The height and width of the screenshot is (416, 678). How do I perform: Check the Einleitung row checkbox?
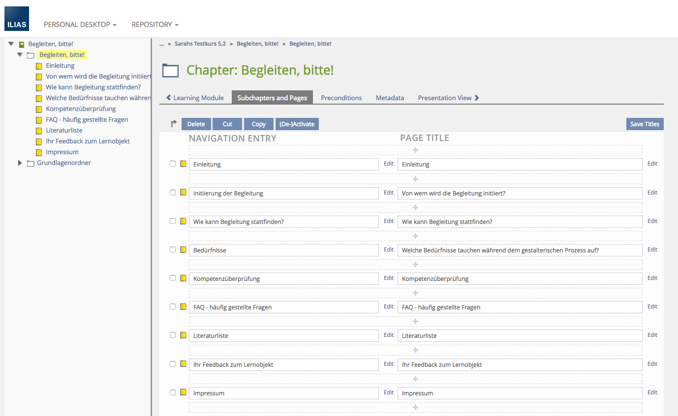[x=173, y=164]
